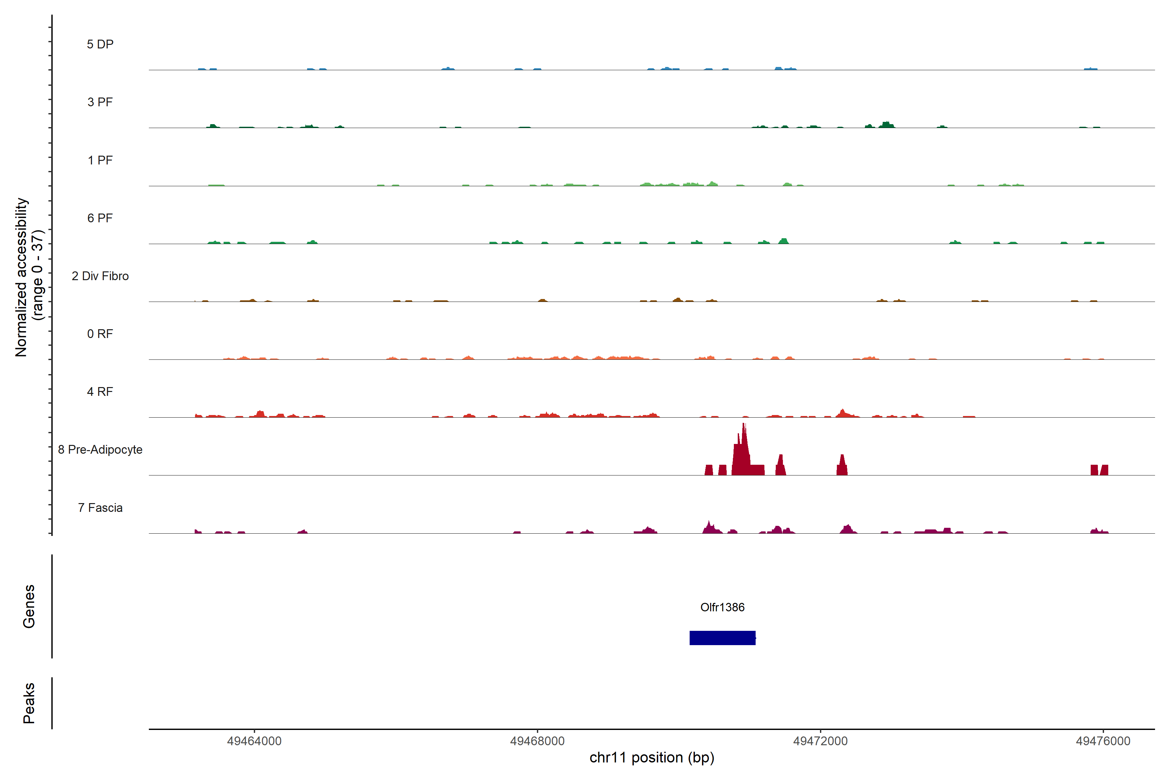Click the Peaks panel label
Image resolution: width=1170 pixels, height=780 pixels.
pyautogui.click(x=29, y=702)
